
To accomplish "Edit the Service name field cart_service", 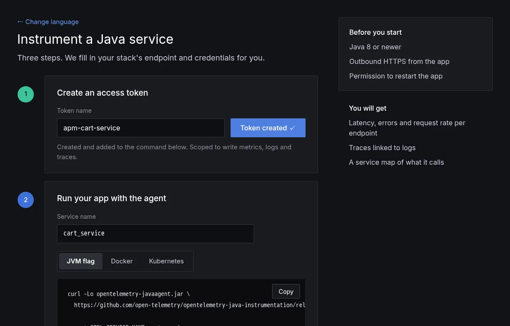I will [x=156, y=233].
